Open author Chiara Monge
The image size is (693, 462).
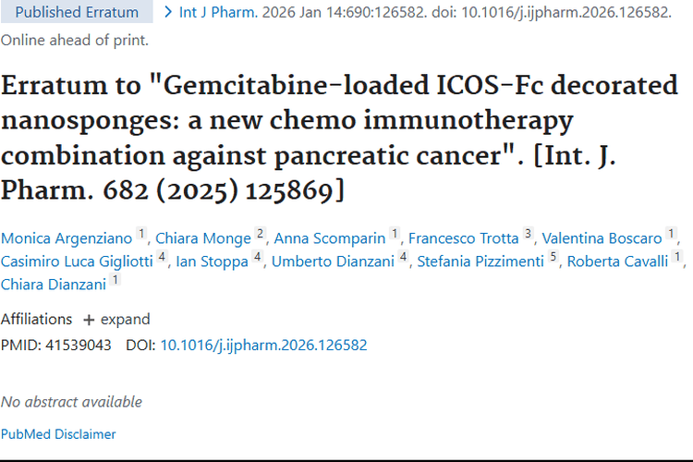pos(203,237)
